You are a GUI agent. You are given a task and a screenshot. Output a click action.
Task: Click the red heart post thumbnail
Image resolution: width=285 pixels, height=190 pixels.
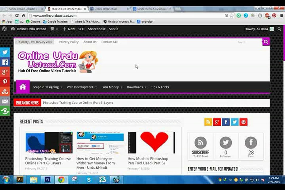(151, 143)
